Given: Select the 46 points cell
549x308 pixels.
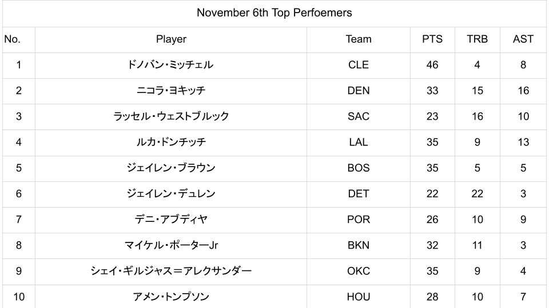Looking at the screenshot, I should point(432,65).
